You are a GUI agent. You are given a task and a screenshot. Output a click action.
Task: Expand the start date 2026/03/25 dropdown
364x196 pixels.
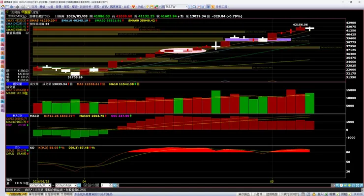pos(50,185)
